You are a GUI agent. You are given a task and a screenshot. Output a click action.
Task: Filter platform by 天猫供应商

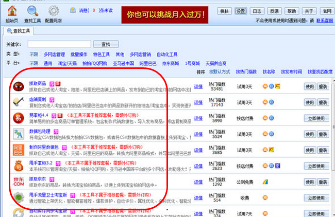pyautogui.click(x=216, y=64)
